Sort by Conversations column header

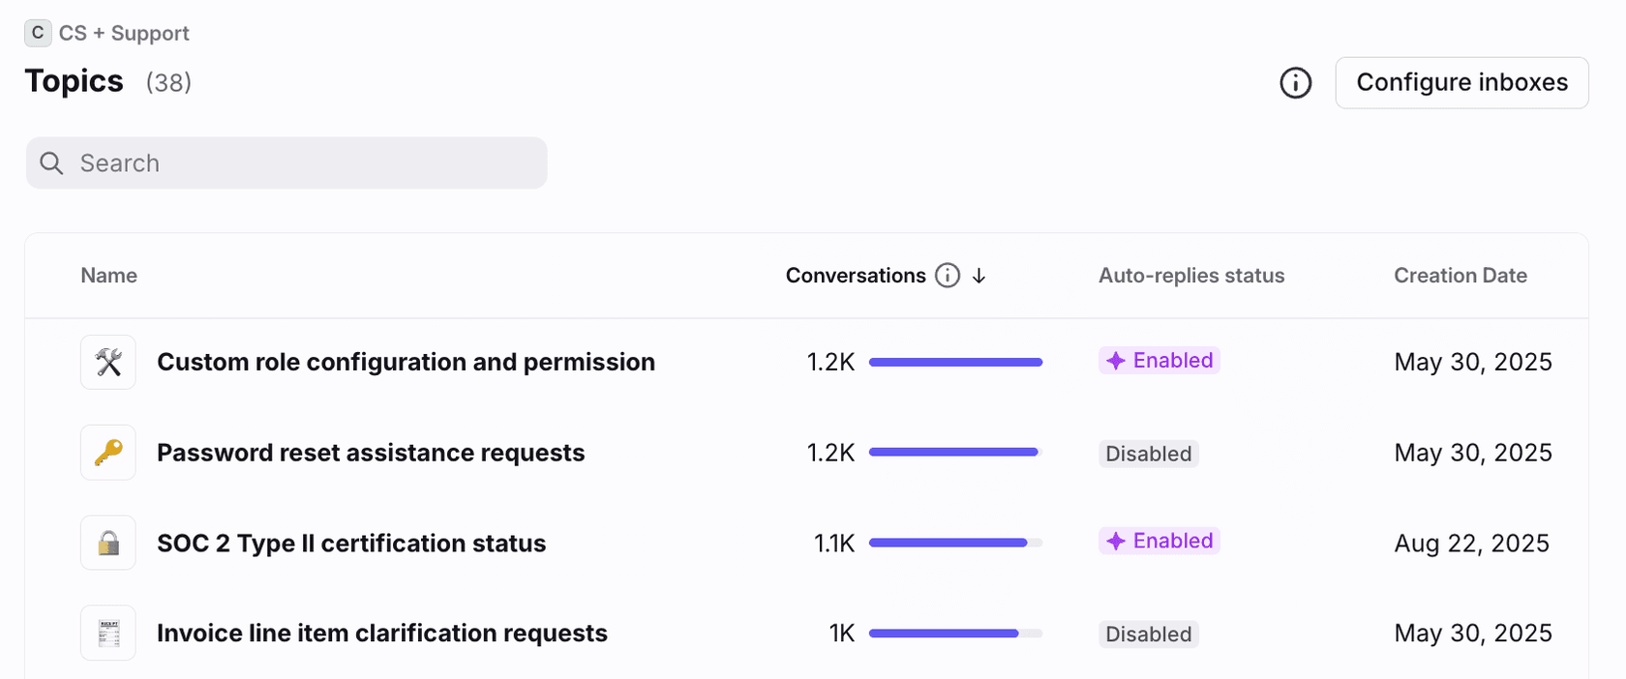pyautogui.click(x=856, y=276)
